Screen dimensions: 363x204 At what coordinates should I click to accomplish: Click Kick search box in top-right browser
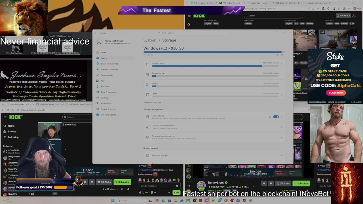point(273,16)
